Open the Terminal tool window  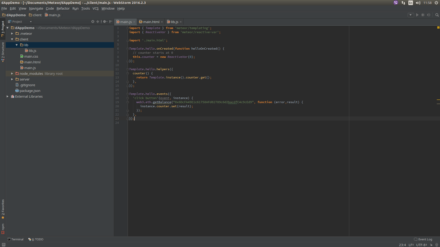coord(15,239)
